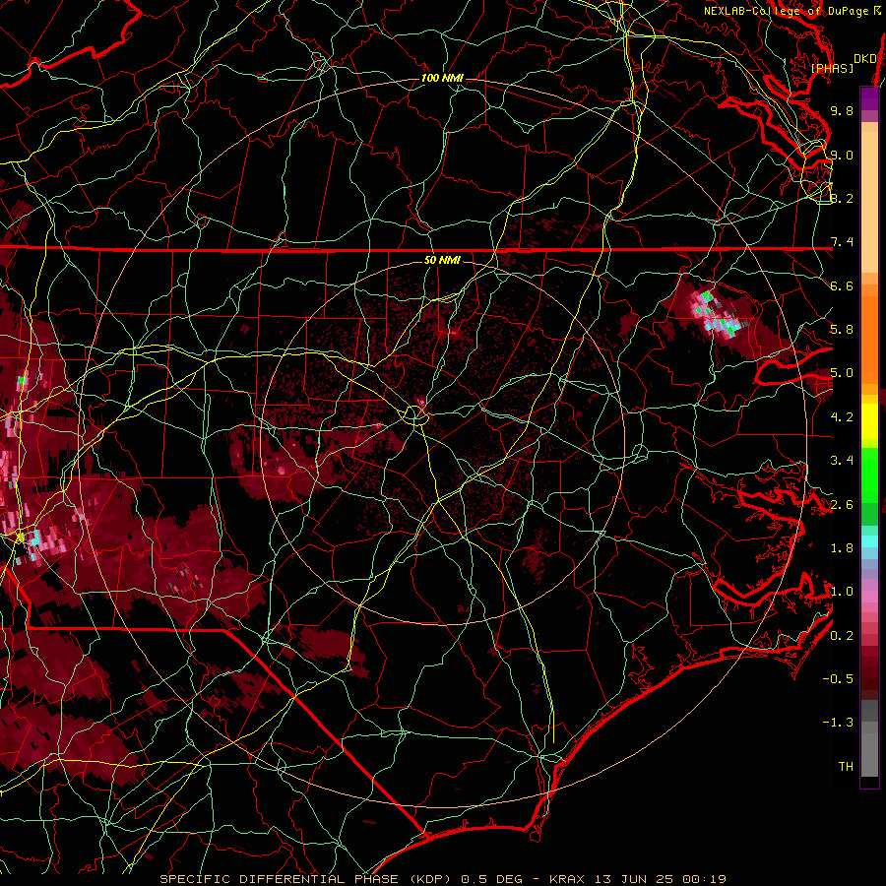
Task: Select the 2.6 scale value
Action: click(x=842, y=504)
